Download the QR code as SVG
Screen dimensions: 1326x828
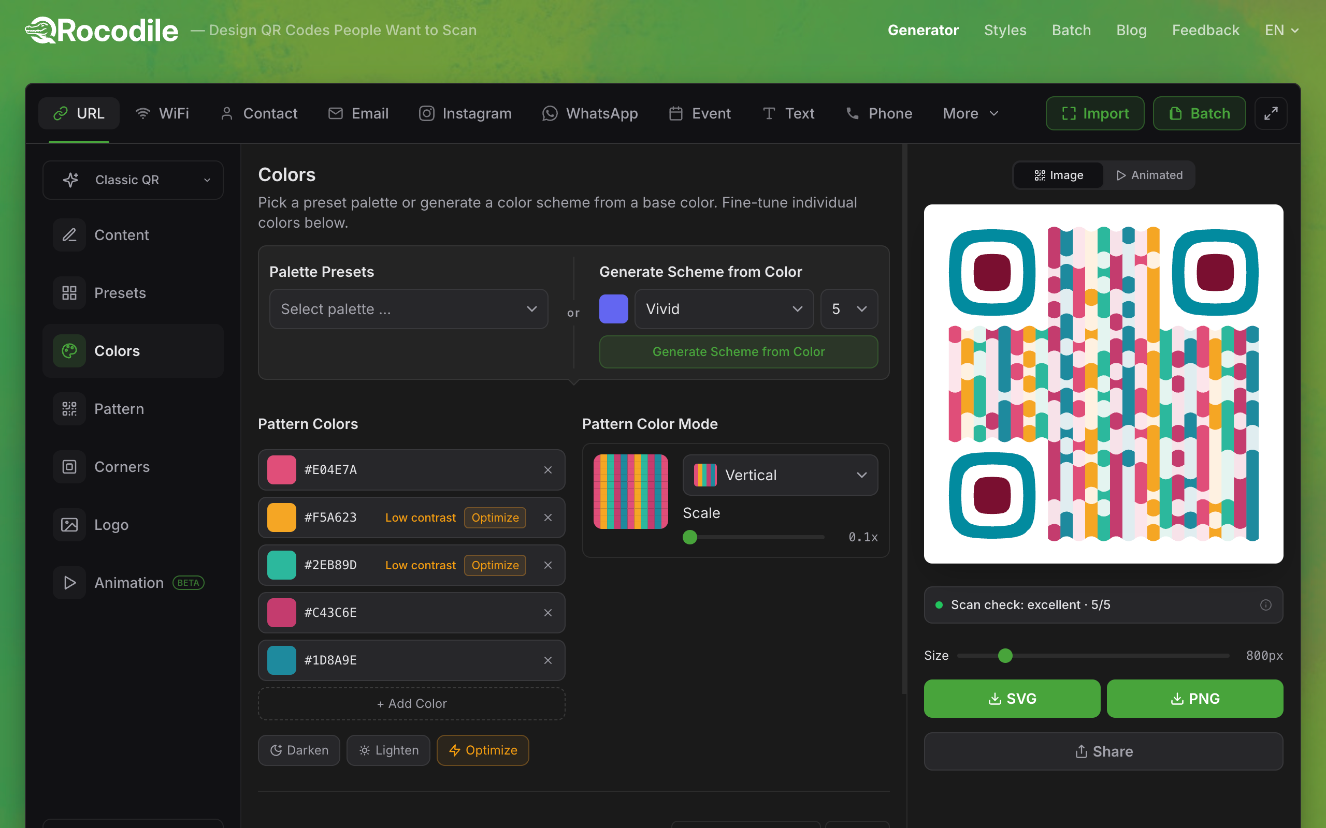click(x=1012, y=699)
